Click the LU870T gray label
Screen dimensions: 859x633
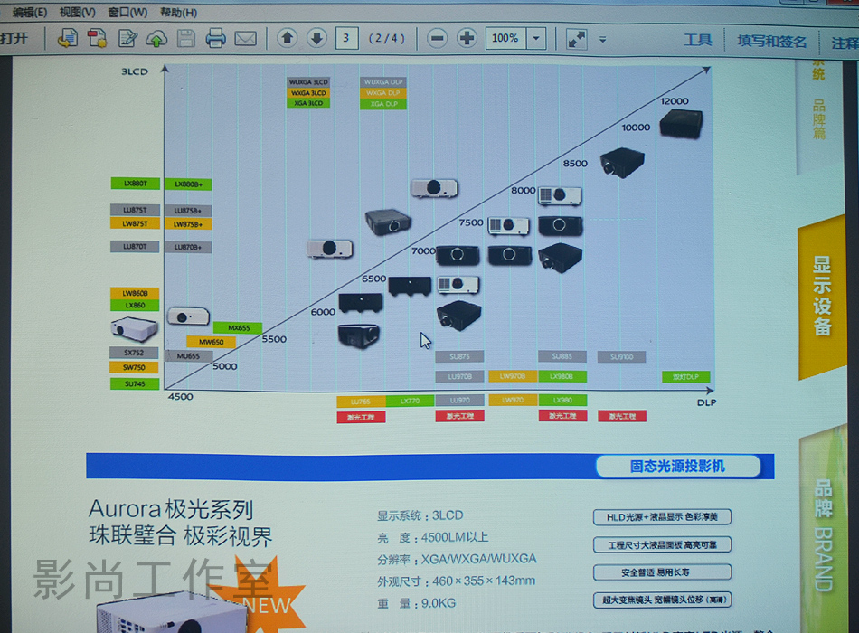coord(135,247)
